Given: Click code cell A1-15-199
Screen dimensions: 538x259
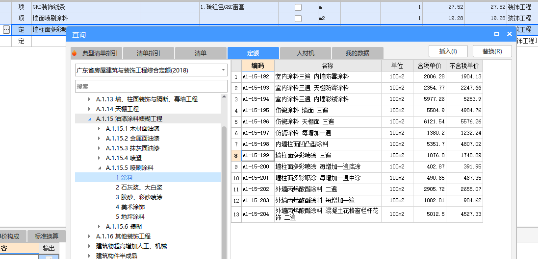Looking at the screenshot, I should point(257,156).
